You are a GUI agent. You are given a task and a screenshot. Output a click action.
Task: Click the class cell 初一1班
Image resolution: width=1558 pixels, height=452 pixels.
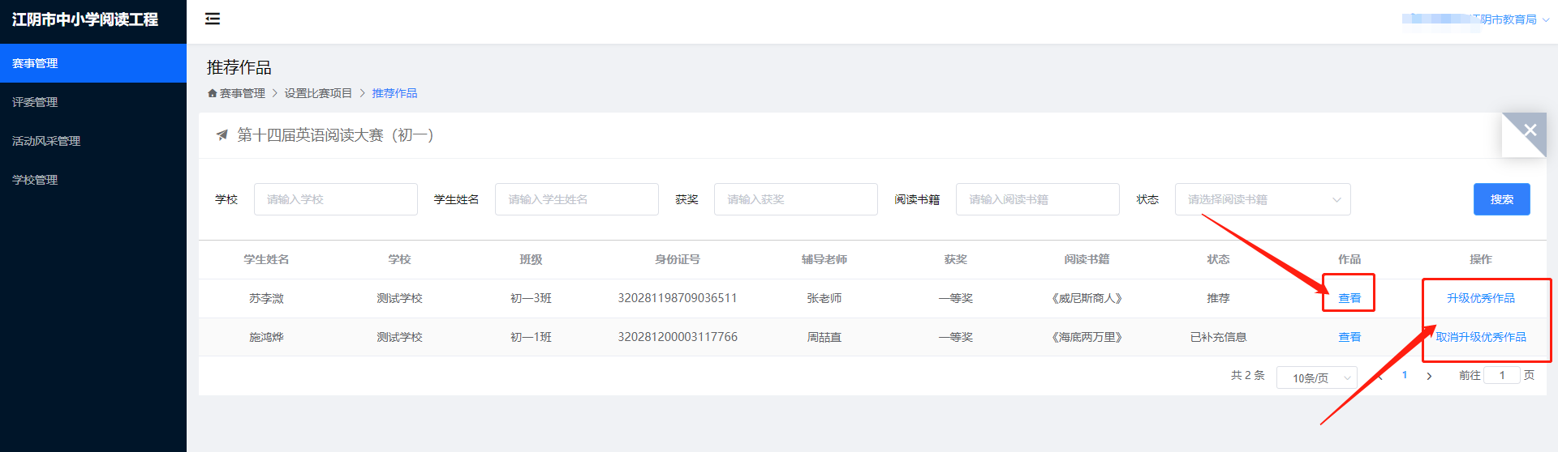(x=531, y=337)
